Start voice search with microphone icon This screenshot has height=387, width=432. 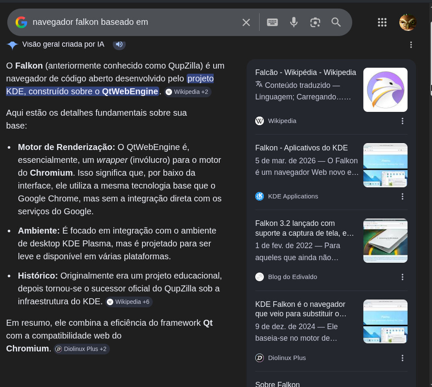pos(294,22)
